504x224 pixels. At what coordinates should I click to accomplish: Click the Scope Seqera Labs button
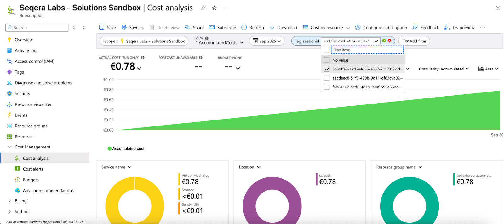[x=144, y=41]
